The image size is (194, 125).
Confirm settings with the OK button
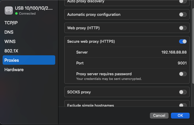click(x=180, y=116)
